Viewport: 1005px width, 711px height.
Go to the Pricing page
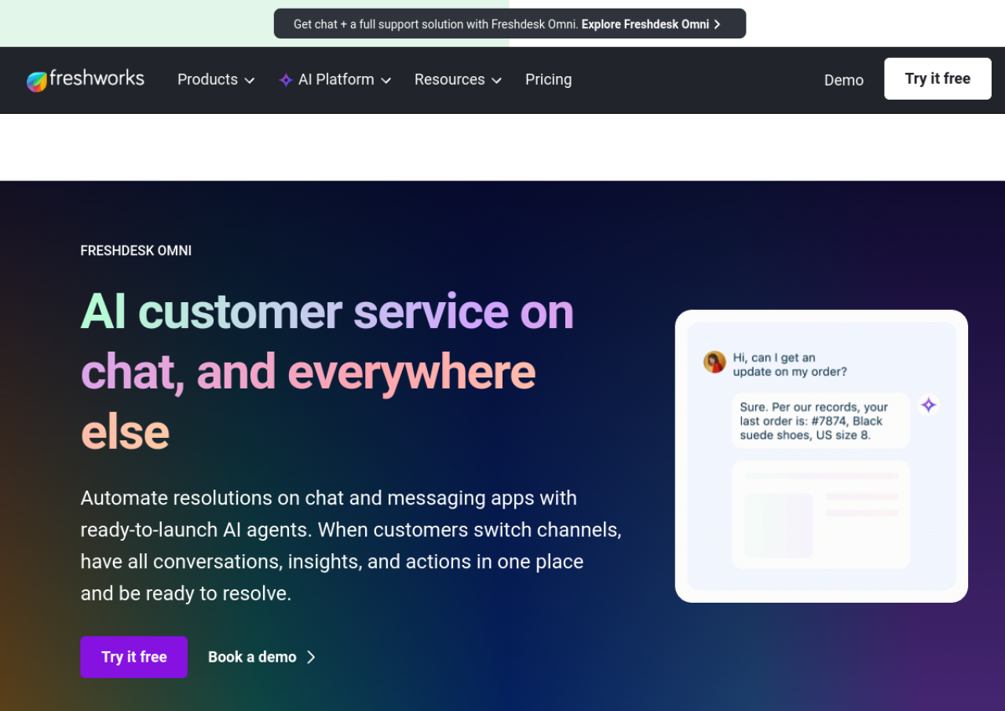coord(548,79)
